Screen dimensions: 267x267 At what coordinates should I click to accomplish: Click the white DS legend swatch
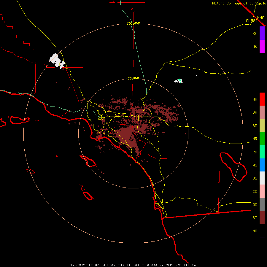(x=262, y=178)
